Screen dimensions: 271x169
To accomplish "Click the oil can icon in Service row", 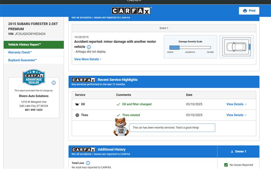I will pos(77,104).
